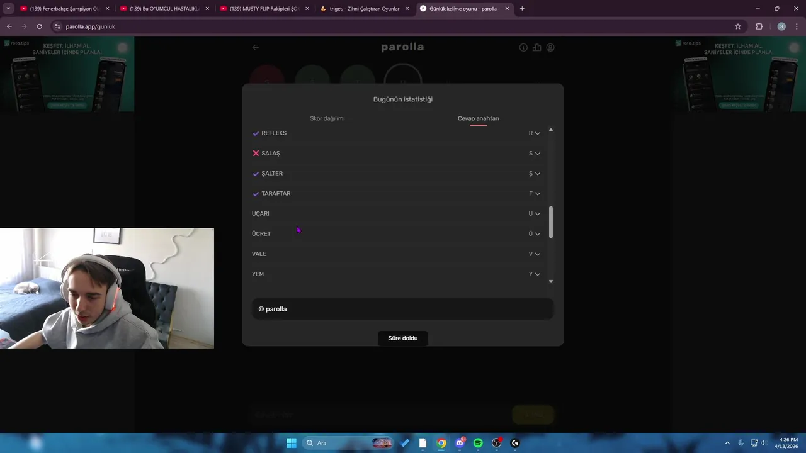Expand the ŞALTER answer row chevron
806x453 pixels.
[537, 174]
